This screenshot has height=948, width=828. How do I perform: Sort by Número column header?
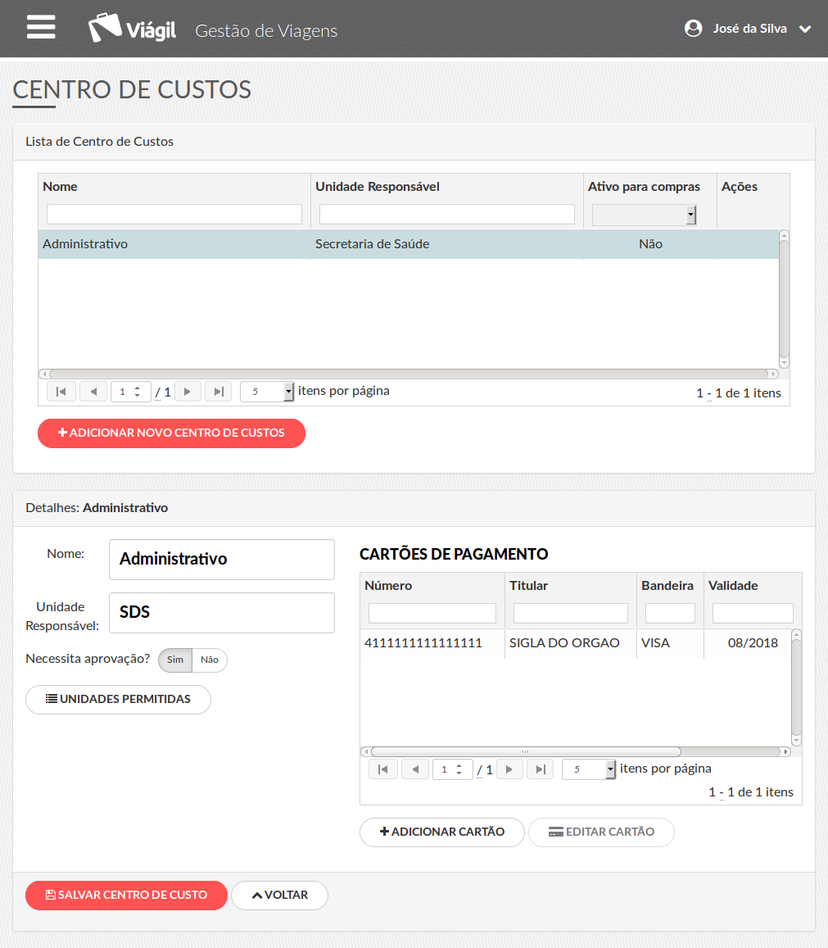point(388,586)
